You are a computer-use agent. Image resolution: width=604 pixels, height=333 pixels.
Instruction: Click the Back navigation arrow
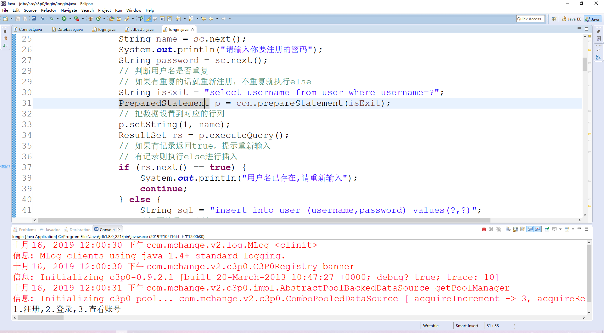pos(211,19)
